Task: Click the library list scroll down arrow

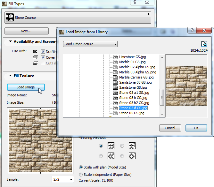Action: [162, 115]
